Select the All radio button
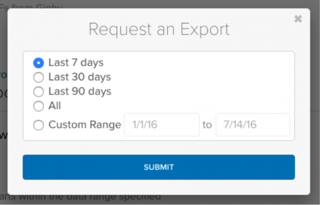 coord(38,106)
